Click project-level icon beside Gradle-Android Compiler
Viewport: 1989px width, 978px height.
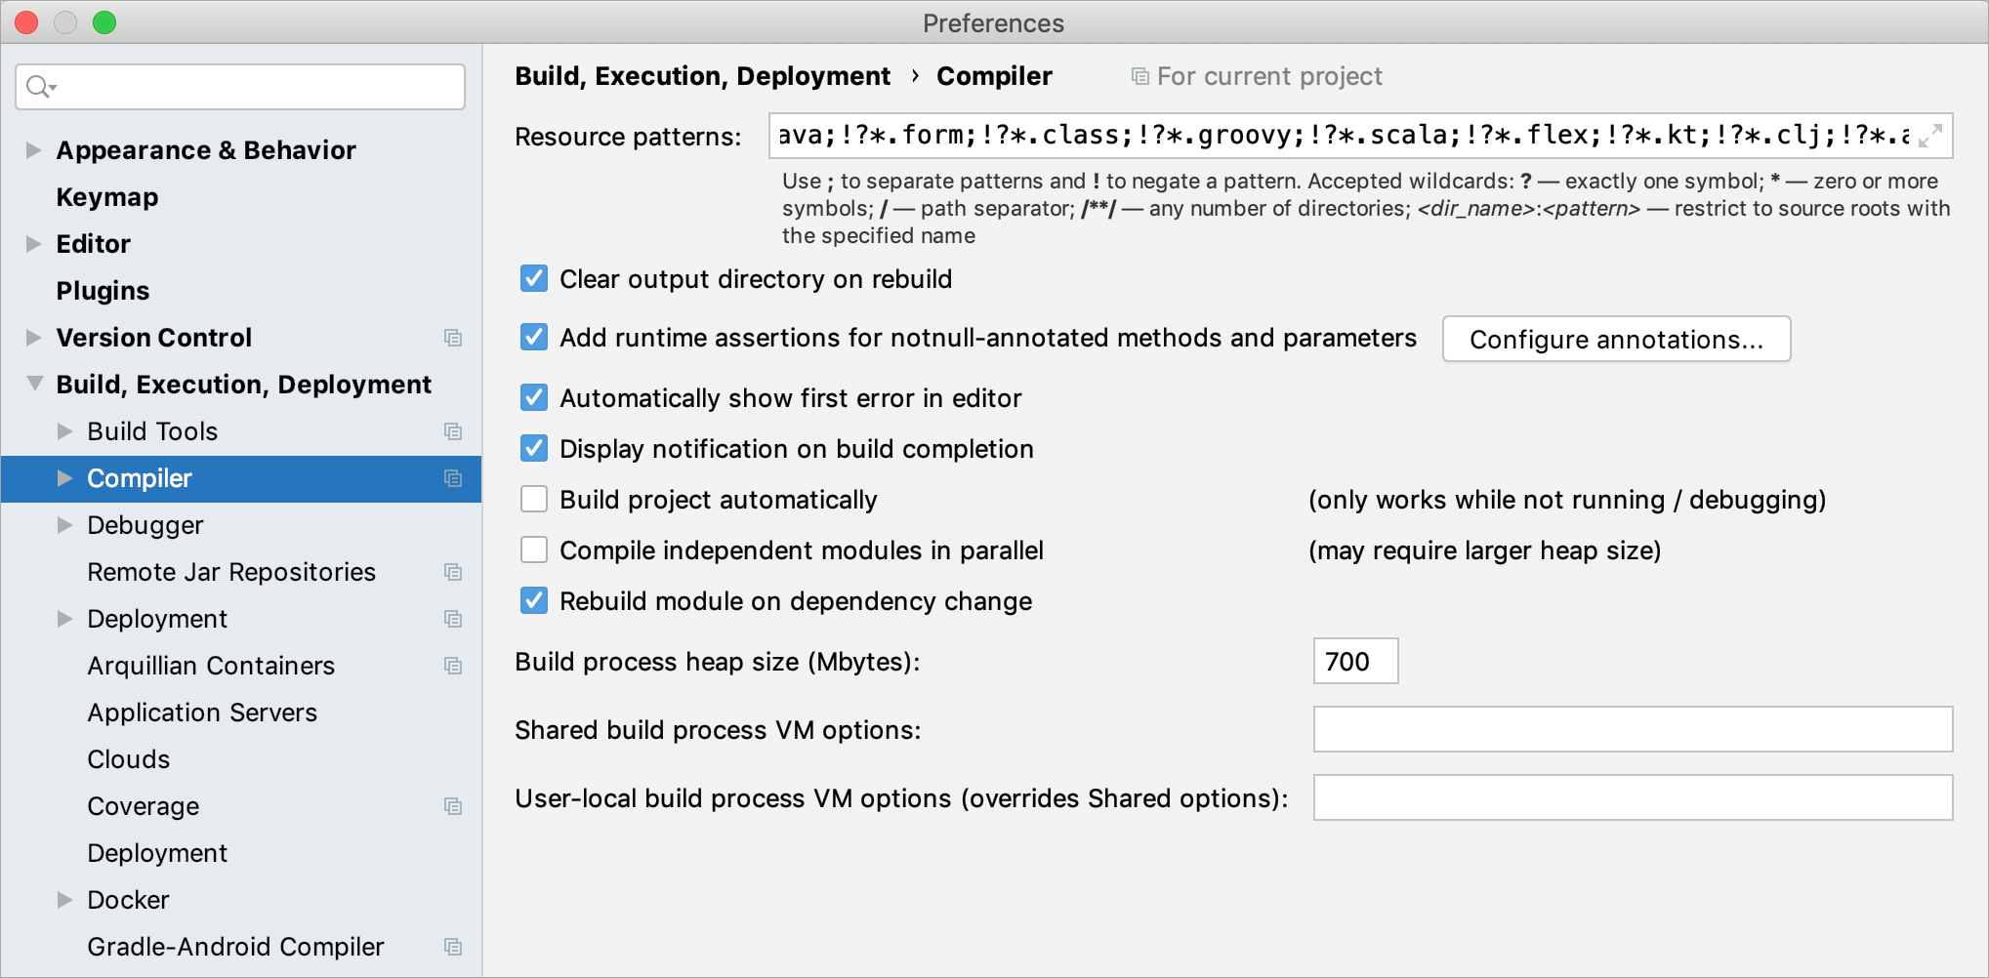point(453,947)
